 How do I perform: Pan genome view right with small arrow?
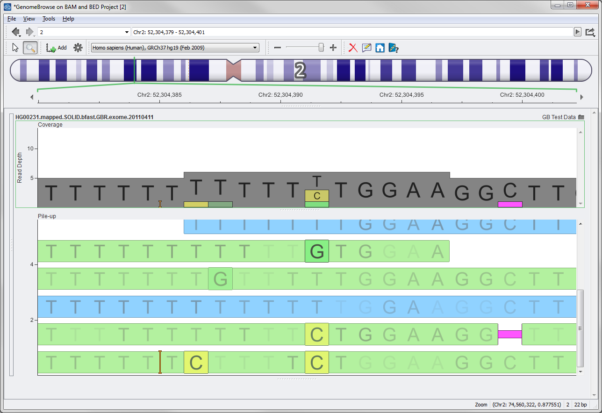[582, 97]
